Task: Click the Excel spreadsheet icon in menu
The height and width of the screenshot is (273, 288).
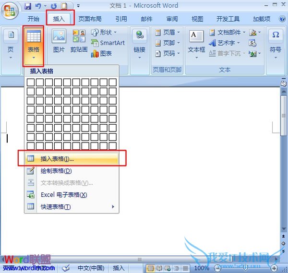Action: tap(31, 195)
